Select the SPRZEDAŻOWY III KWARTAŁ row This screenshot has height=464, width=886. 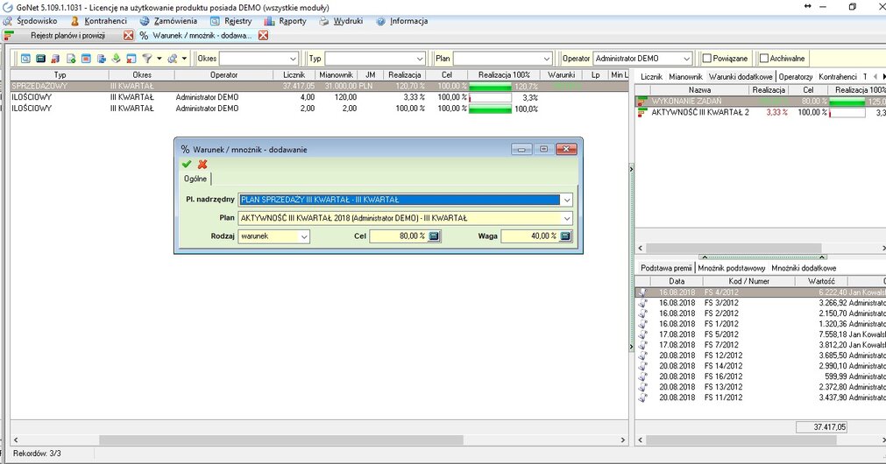pos(319,87)
